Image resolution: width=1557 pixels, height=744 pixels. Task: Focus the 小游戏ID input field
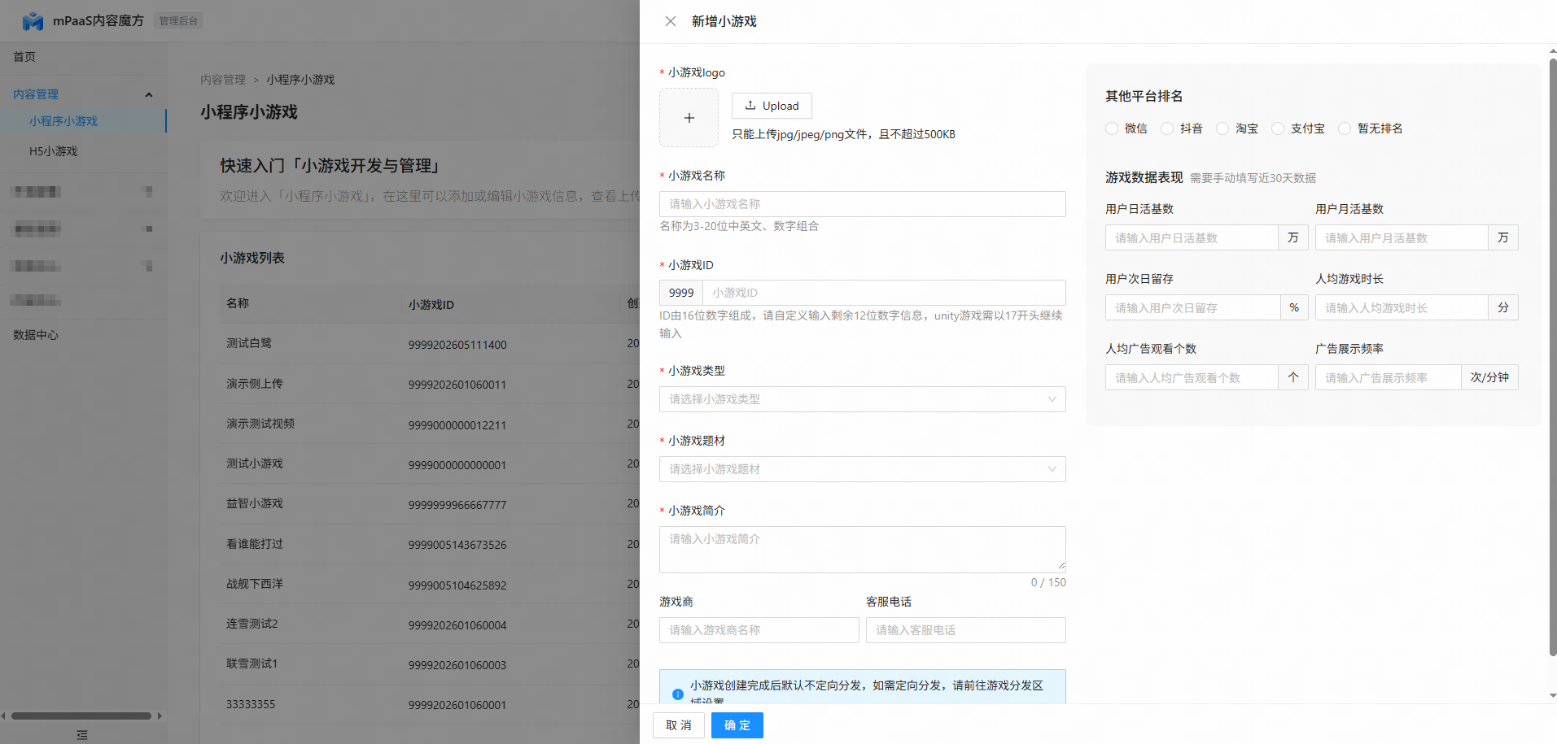point(884,293)
